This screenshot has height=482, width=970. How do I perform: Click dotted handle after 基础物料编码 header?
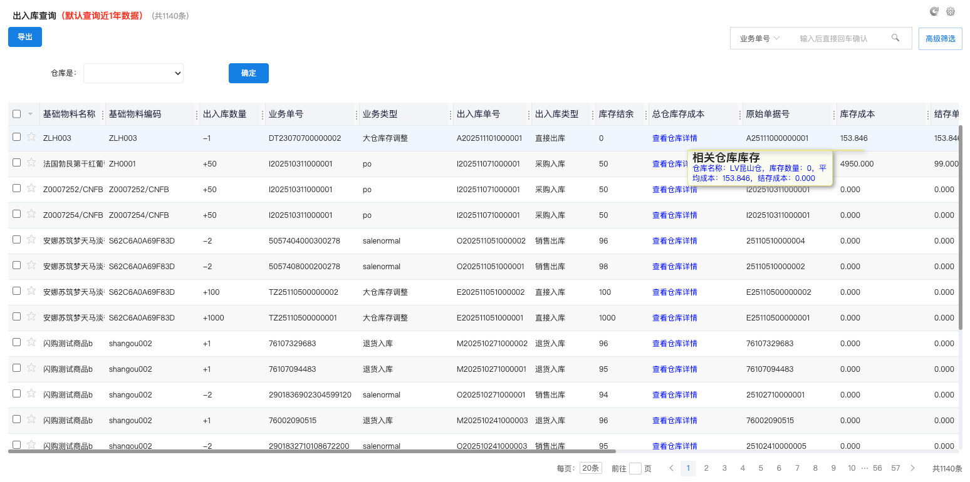(x=198, y=115)
